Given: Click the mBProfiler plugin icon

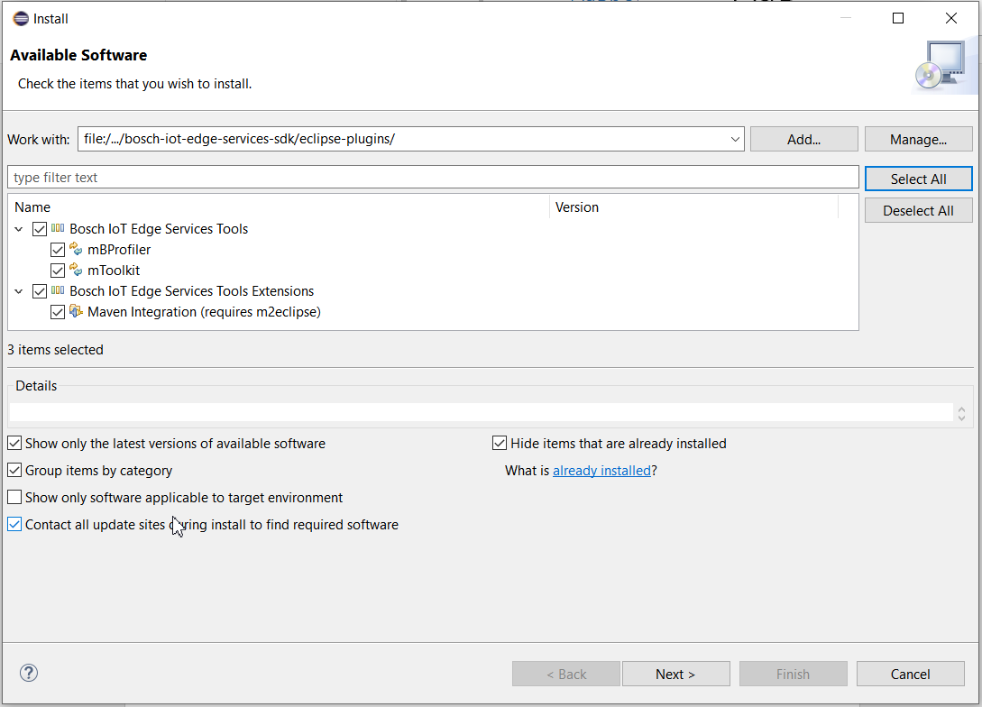Looking at the screenshot, I should [x=77, y=250].
